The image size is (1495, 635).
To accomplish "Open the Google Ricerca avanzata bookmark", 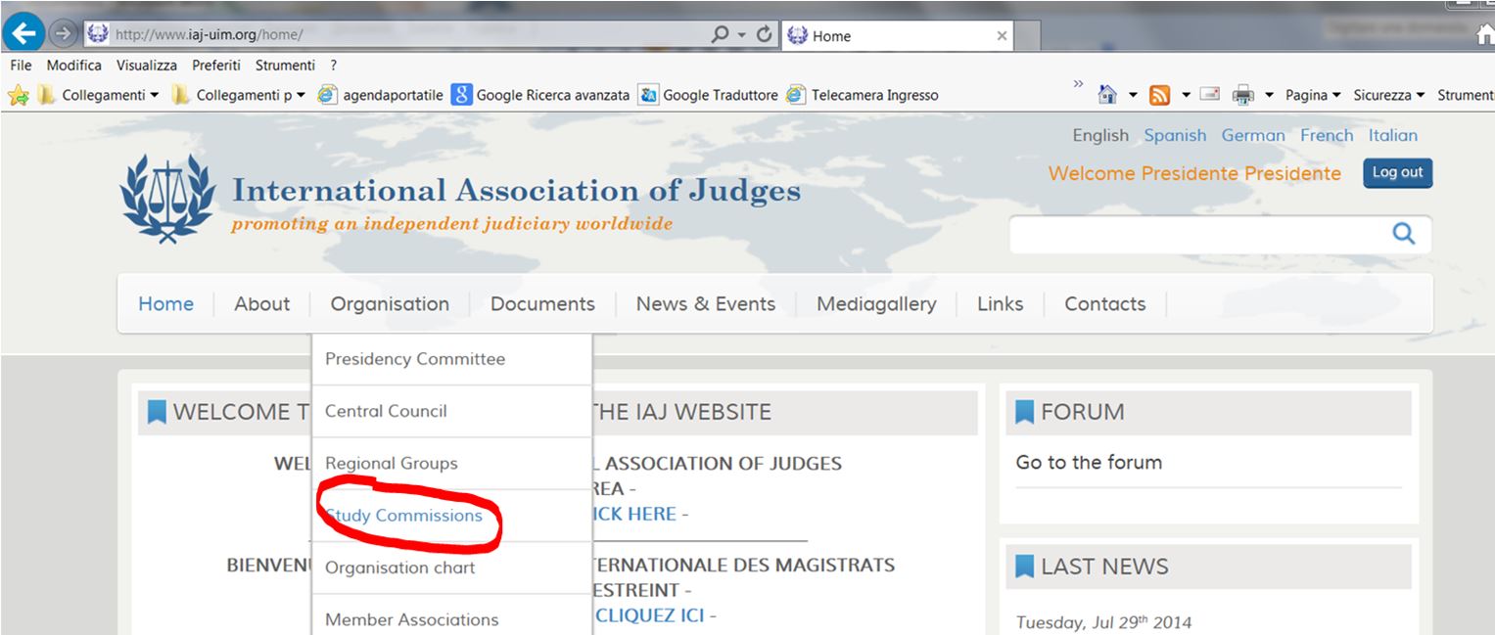I will pos(540,95).
